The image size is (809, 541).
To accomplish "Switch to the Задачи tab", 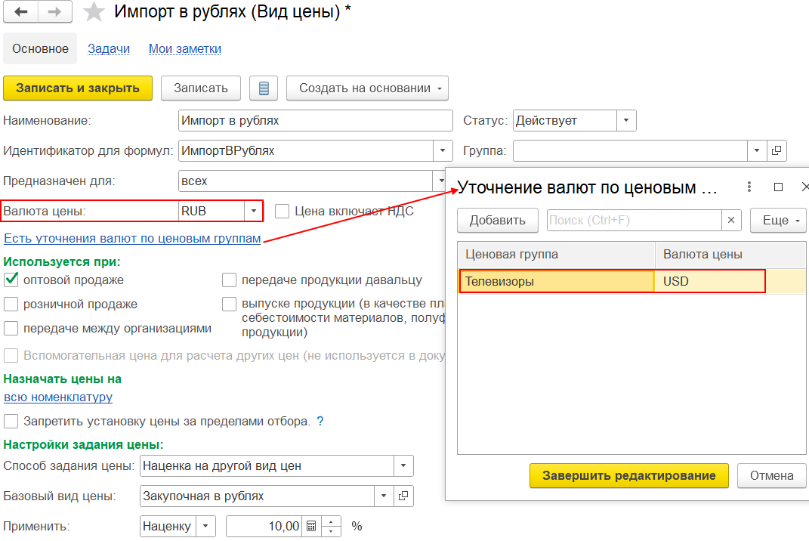I will (x=109, y=49).
